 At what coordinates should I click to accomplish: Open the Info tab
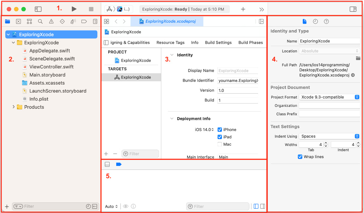click(194, 42)
